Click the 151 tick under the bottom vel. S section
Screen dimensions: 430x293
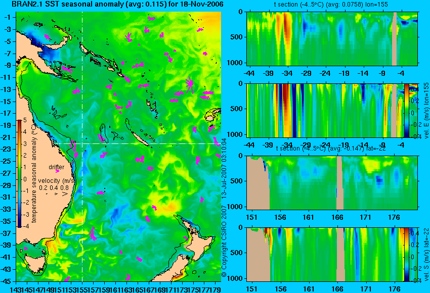coord(251,289)
